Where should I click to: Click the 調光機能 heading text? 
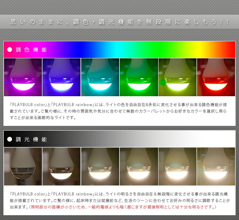point(31,139)
